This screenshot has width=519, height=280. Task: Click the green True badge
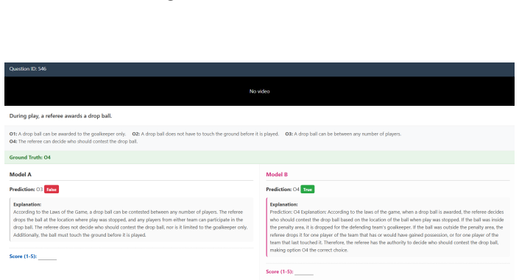308,190
